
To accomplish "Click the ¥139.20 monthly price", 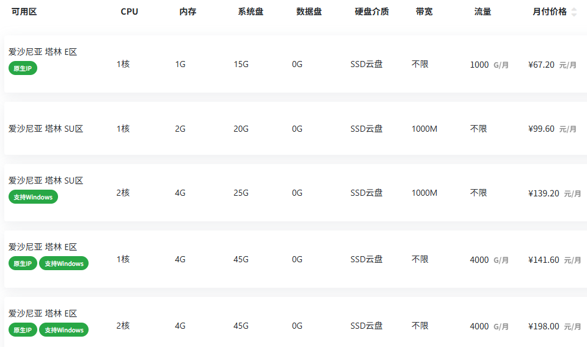I will (544, 193).
